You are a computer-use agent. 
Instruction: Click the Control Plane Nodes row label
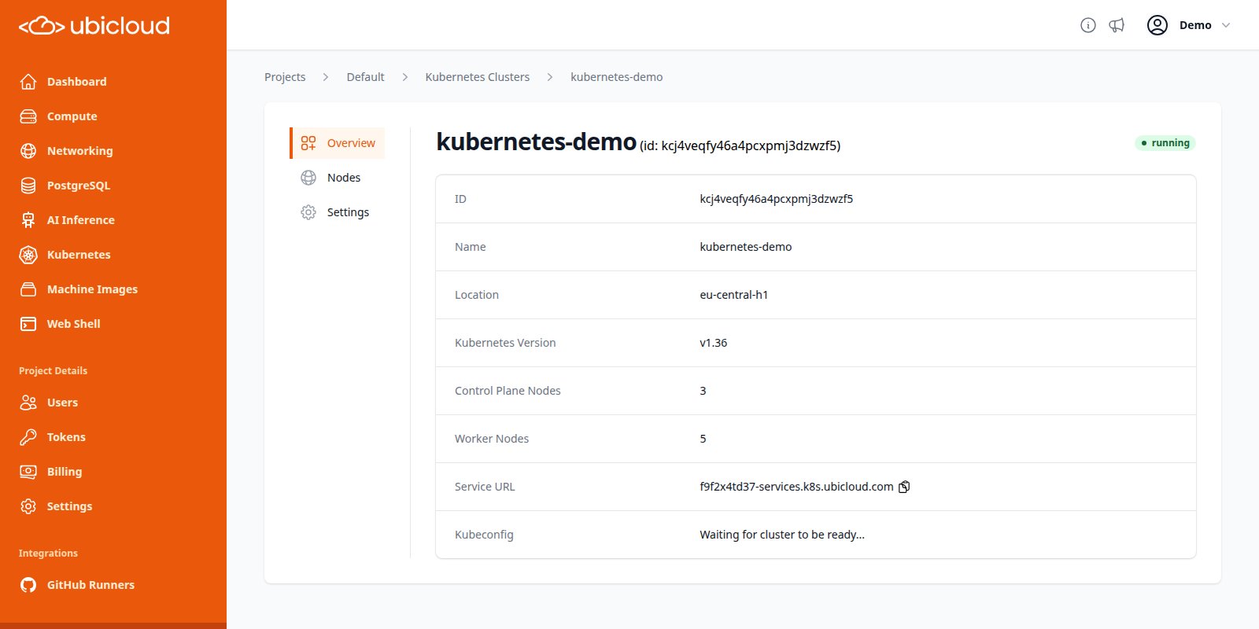508,391
